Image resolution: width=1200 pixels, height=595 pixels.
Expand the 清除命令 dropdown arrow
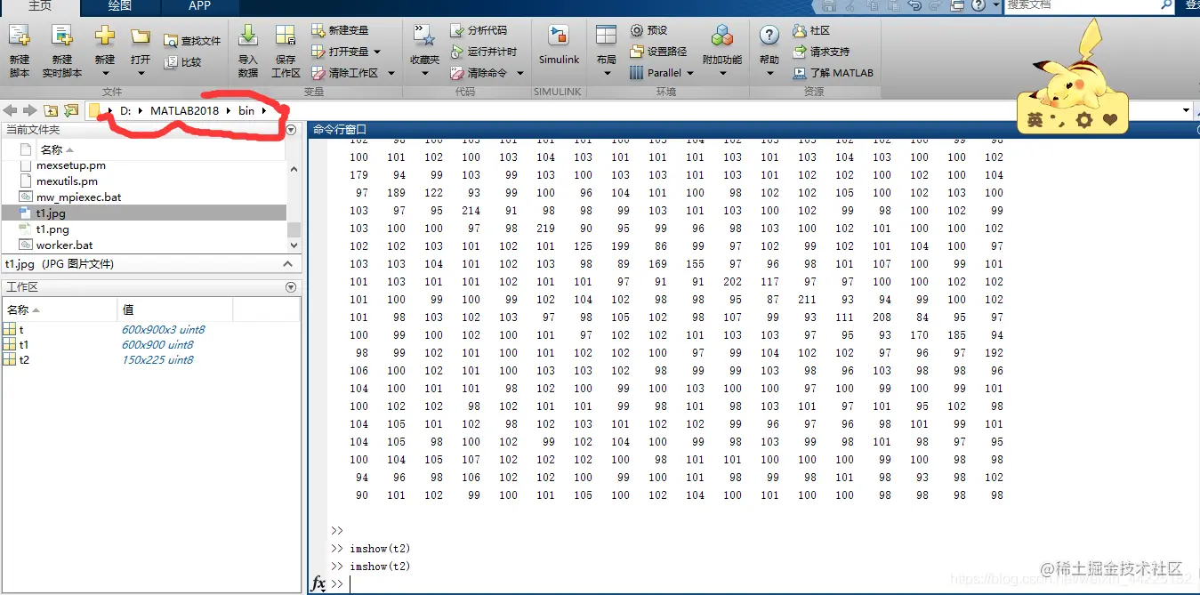coord(520,73)
